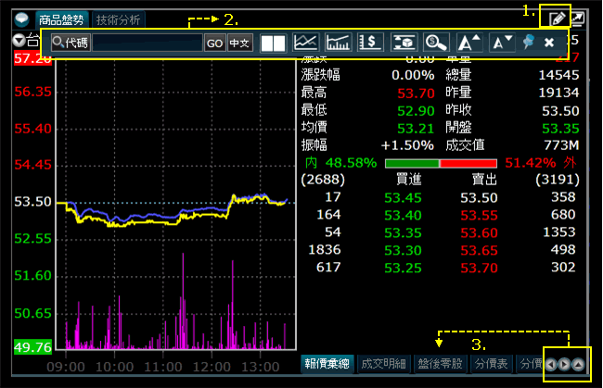This screenshot has height=388, width=603.
Task: Toggle the 中文 language button
Action: [239, 43]
